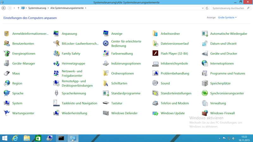The height and width of the screenshot is (142, 253).
Task: Open BitLocker-Laufwerkverschlüsselung item
Action: (80, 44)
